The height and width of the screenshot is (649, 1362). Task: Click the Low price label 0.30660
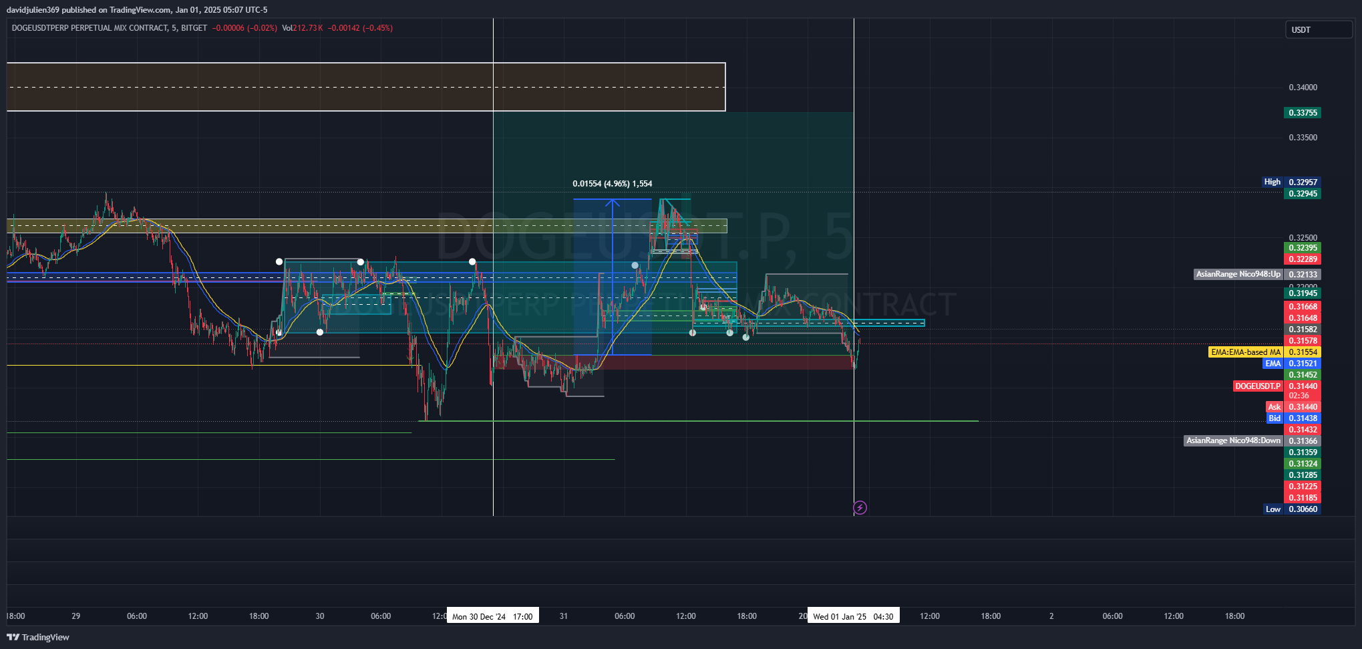point(1292,509)
